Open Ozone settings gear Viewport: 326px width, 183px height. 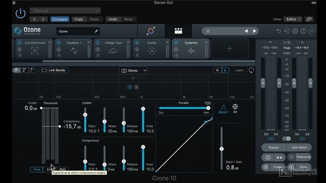click(x=295, y=31)
